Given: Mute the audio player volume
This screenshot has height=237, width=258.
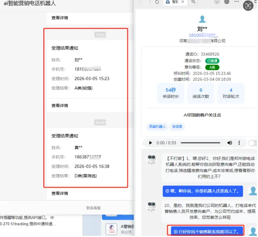Looking at the screenshot, I should pos(230,143).
